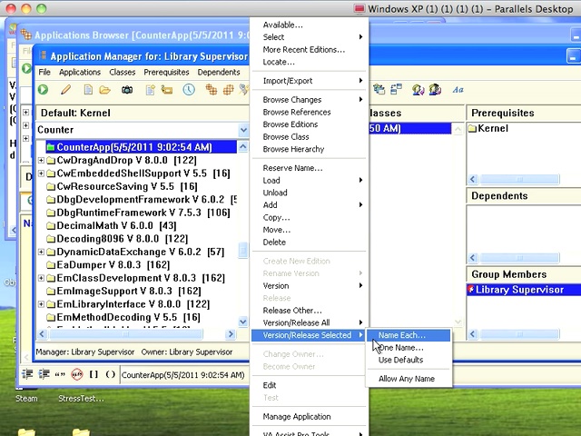
Task: Select Use Defaults in the submenu
Action: 409,360
